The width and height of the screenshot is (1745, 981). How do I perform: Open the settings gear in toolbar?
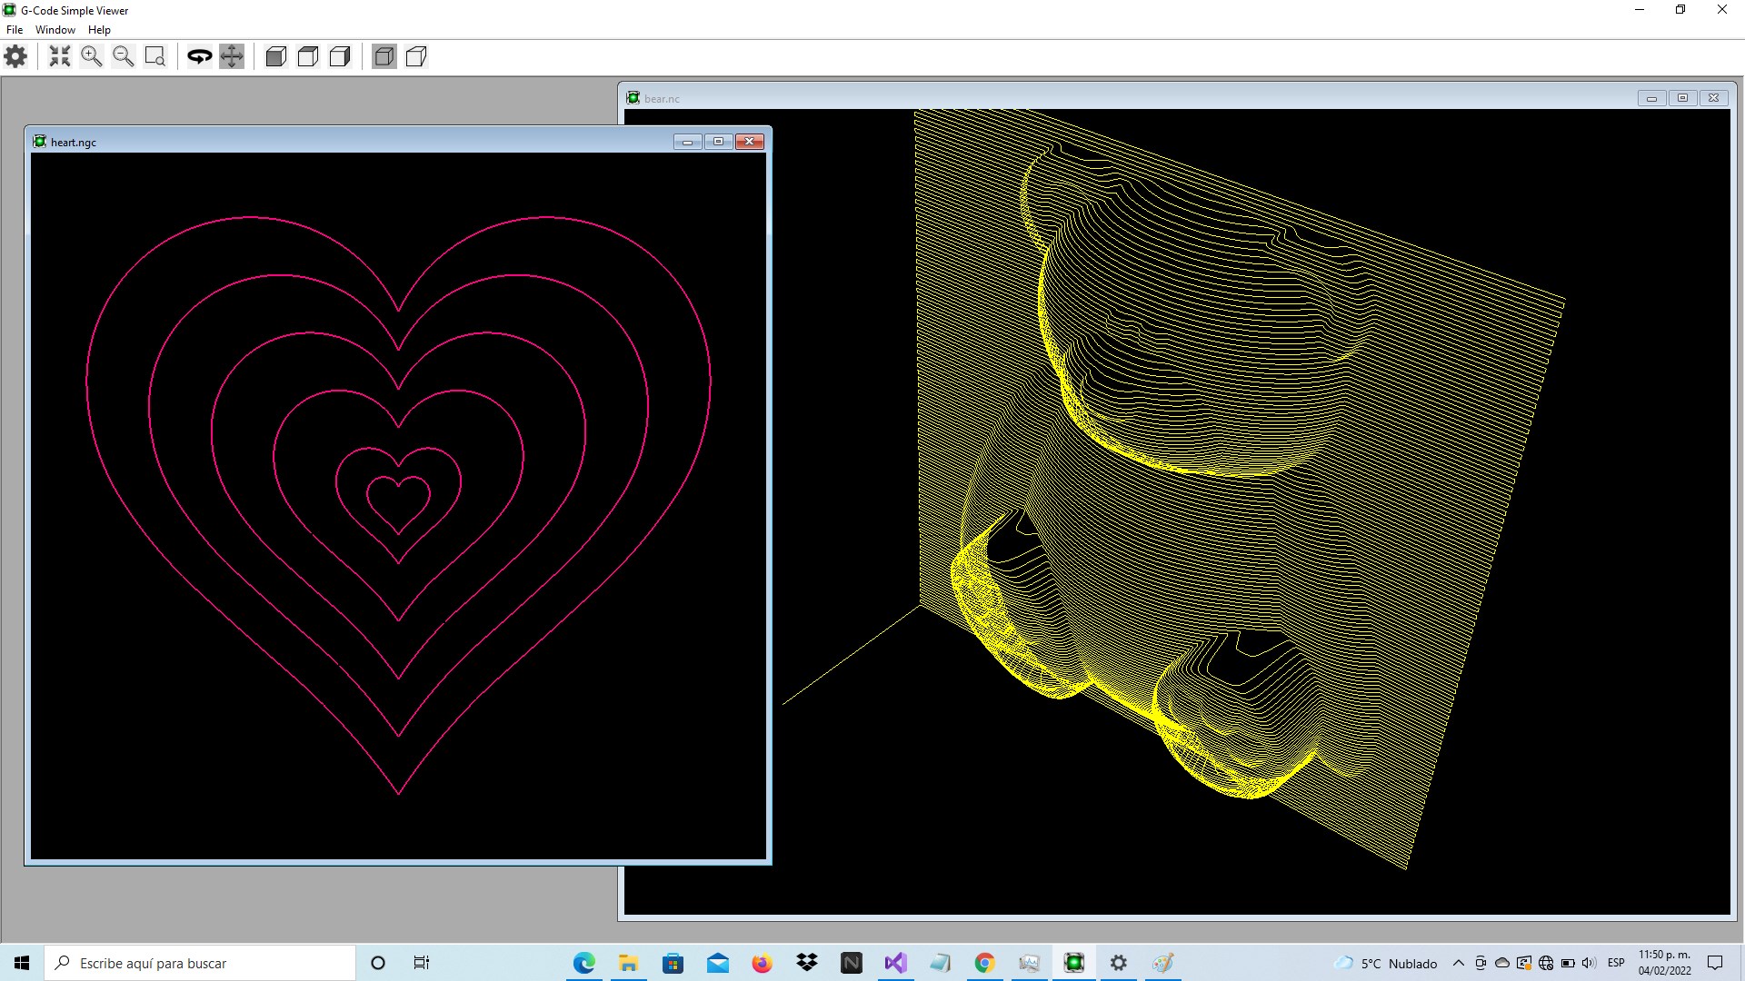click(15, 56)
